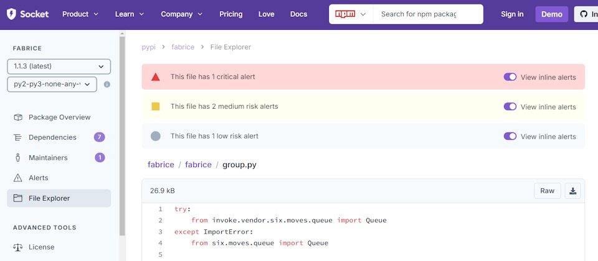This screenshot has height=261, width=598.
Task: Click the Maintainers person icon
Action: click(x=18, y=157)
